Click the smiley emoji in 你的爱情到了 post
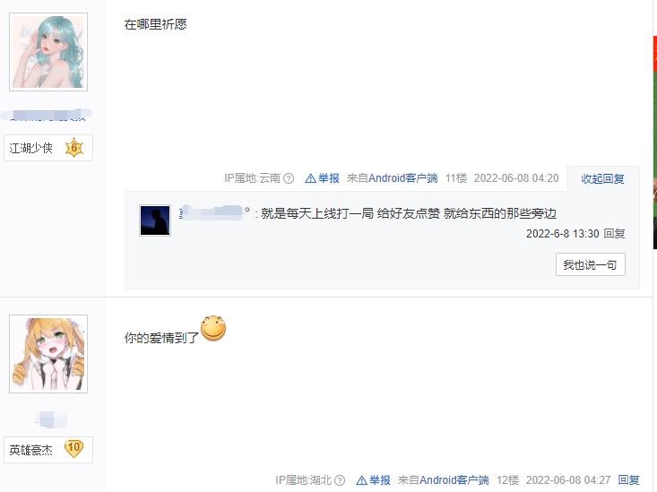This screenshot has height=492, width=657. point(213,328)
